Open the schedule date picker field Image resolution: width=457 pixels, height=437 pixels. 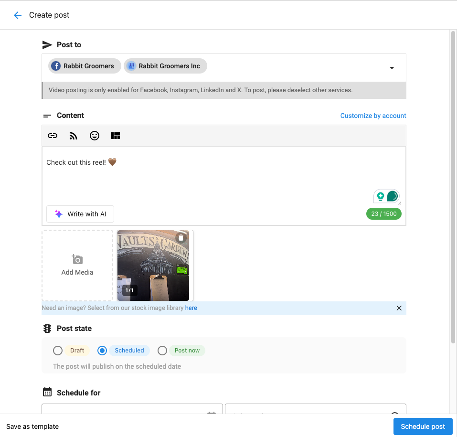[132, 409]
